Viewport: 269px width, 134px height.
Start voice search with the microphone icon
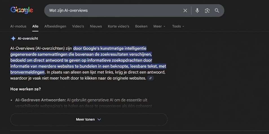pos(197,10)
